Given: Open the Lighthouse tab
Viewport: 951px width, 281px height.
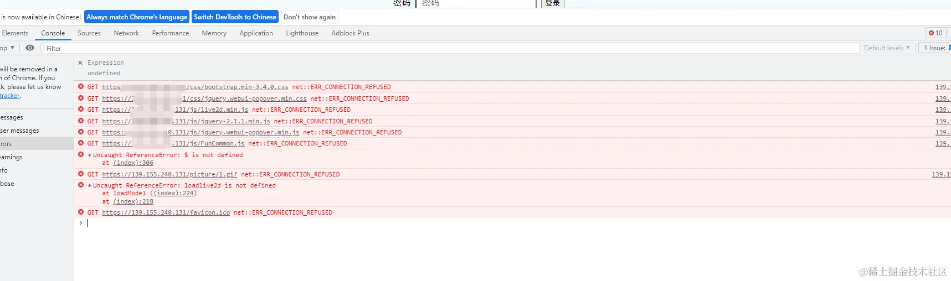Looking at the screenshot, I should (302, 33).
